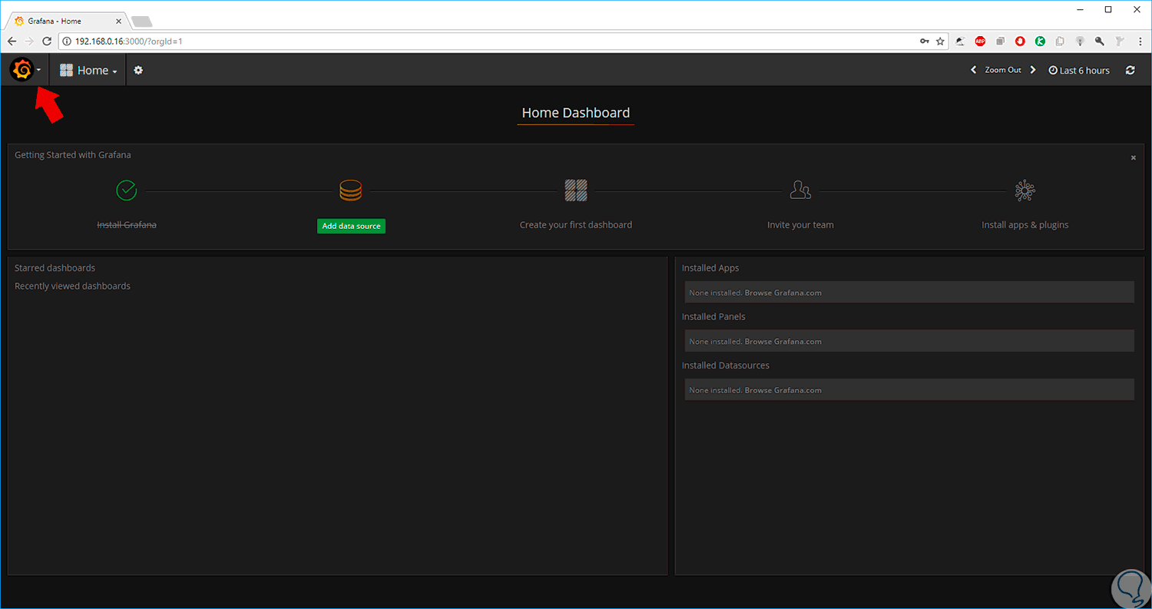Image resolution: width=1152 pixels, height=609 pixels.
Task: Click the Zoom Out time button
Action: (1003, 70)
